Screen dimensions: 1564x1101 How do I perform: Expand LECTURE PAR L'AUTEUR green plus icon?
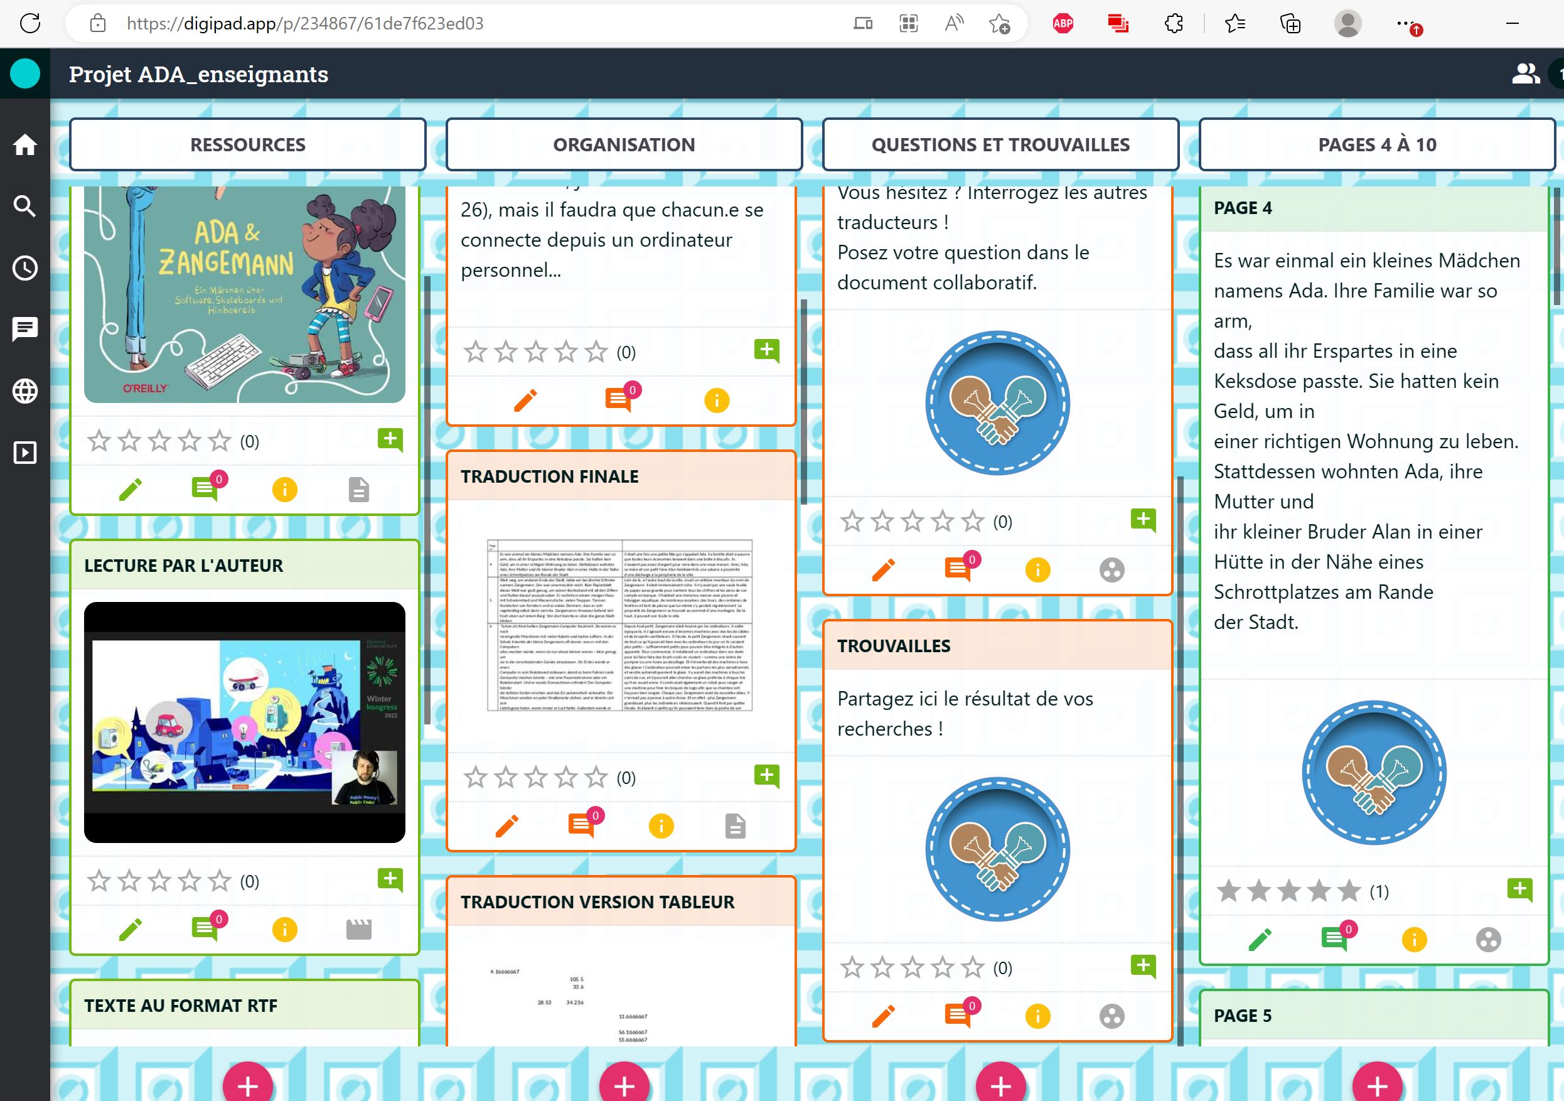pyautogui.click(x=390, y=879)
